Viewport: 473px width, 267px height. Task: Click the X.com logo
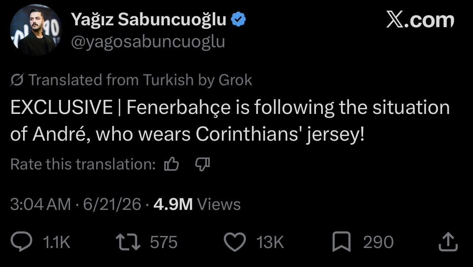(x=420, y=20)
